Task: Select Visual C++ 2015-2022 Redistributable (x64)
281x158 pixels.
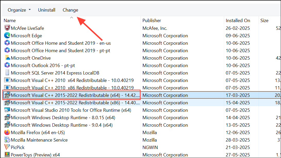Action: point(75,95)
